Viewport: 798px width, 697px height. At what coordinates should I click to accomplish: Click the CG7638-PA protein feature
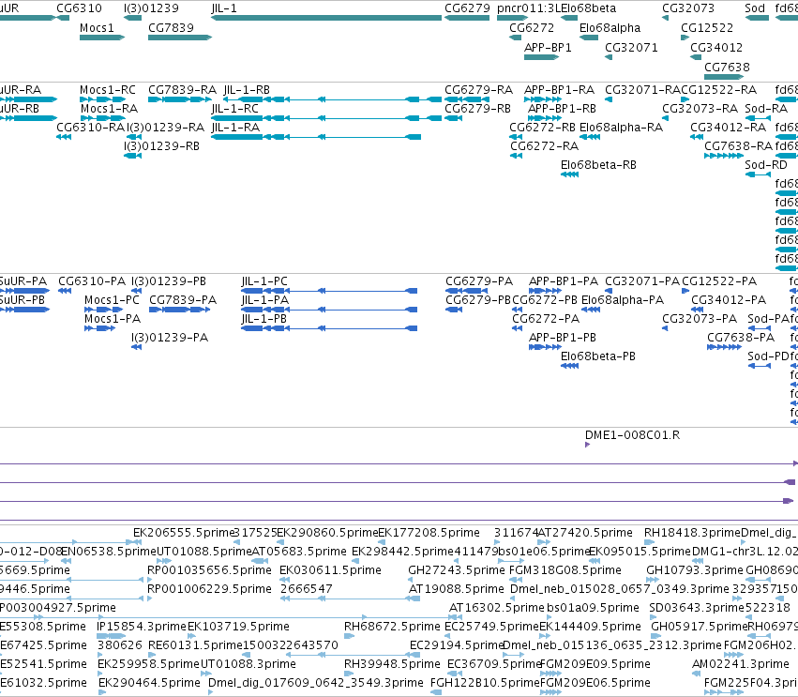click(x=724, y=347)
